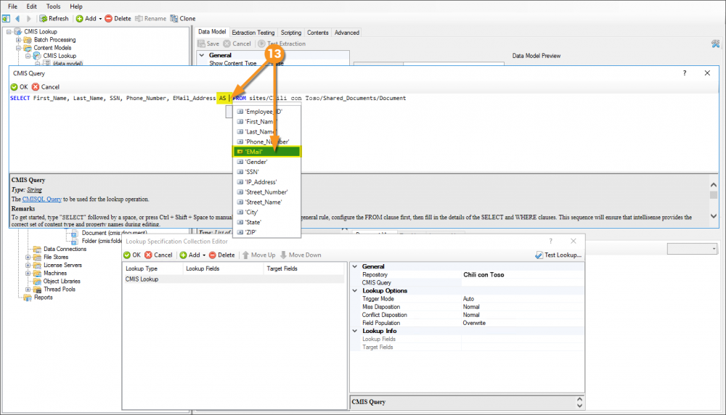726x415 pixels.
Task: Select Batch Processing tree node
Action: (54, 40)
